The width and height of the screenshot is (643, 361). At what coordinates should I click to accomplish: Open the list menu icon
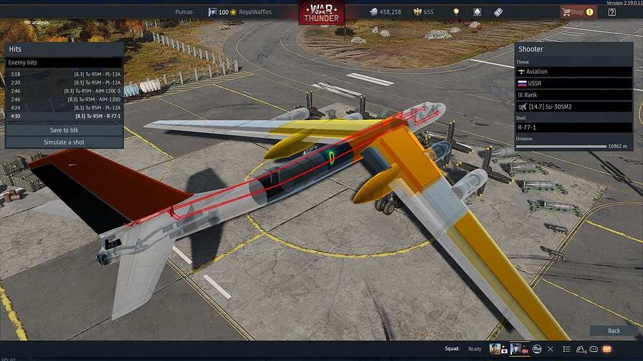[566, 349]
